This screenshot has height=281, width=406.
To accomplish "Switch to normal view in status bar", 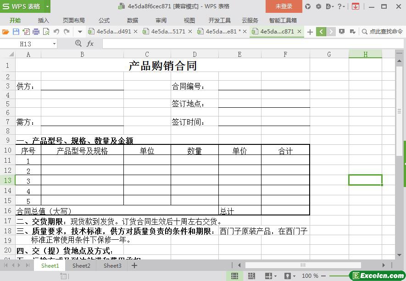I will 234,276.
